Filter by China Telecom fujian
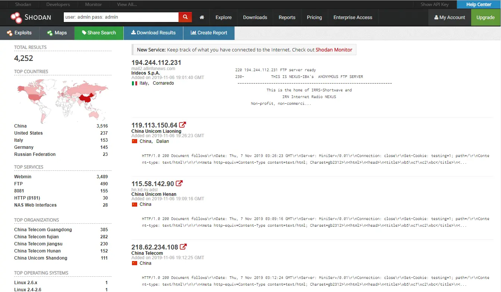The height and width of the screenshot is (292, 501). click(x=37, y=237)
